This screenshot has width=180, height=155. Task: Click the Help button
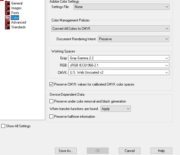tap(161, 151)
